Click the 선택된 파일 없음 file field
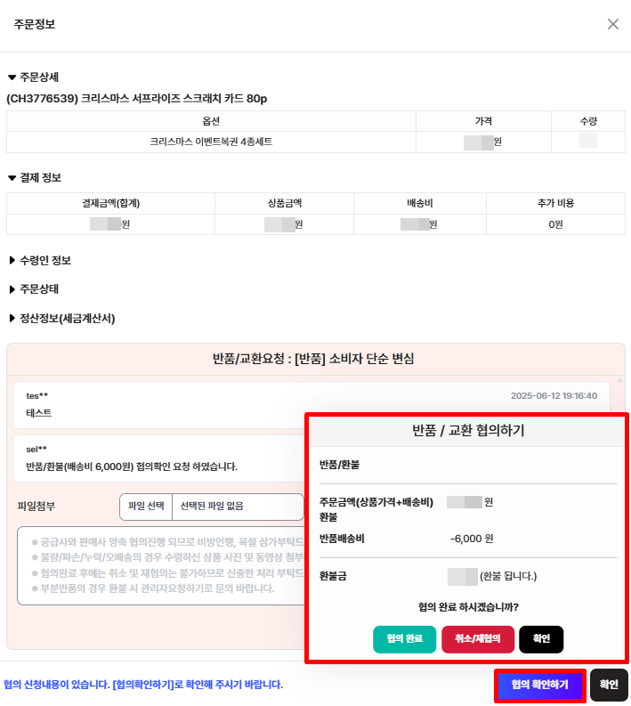This screenshot has height=706, width=631. 238,506
